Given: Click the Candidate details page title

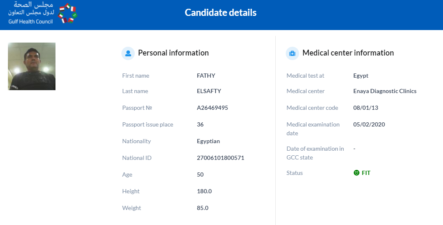Looking at the screenshot, I should pyautogui.click(x=221, y=13).
